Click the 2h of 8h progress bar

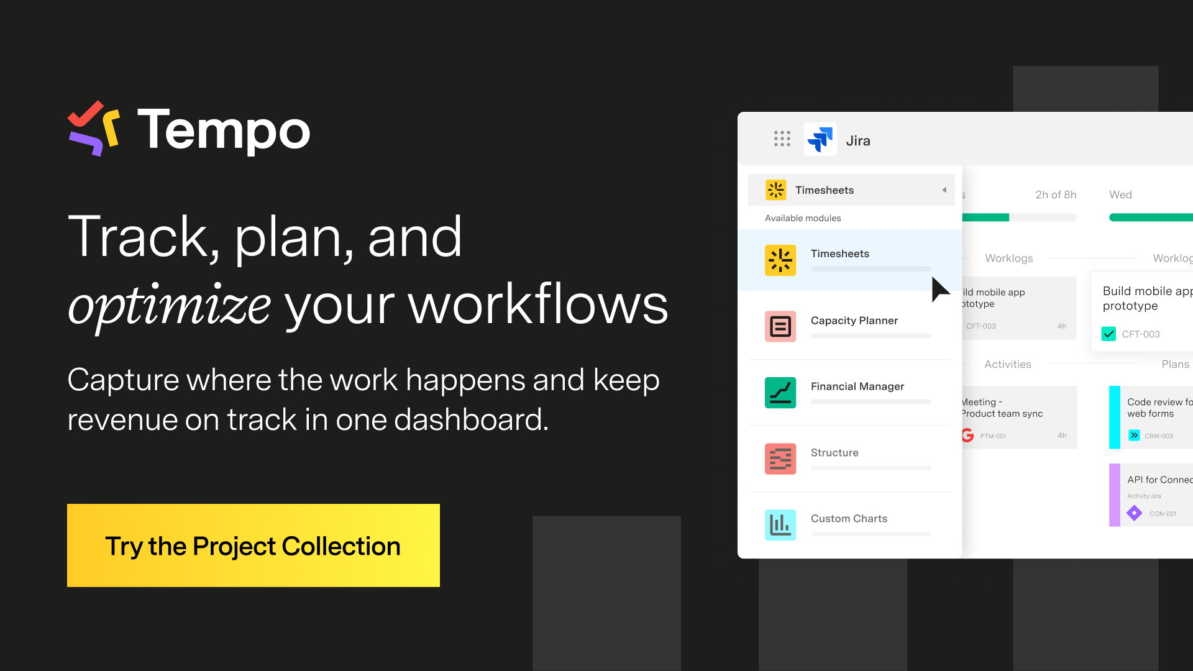[1019, 217]
